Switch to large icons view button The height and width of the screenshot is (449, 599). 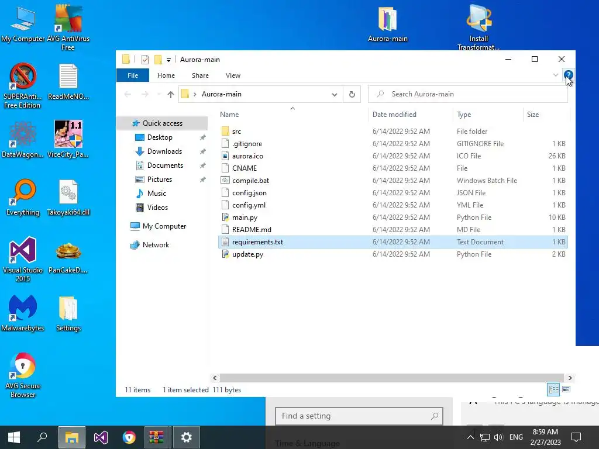[566, 389]
